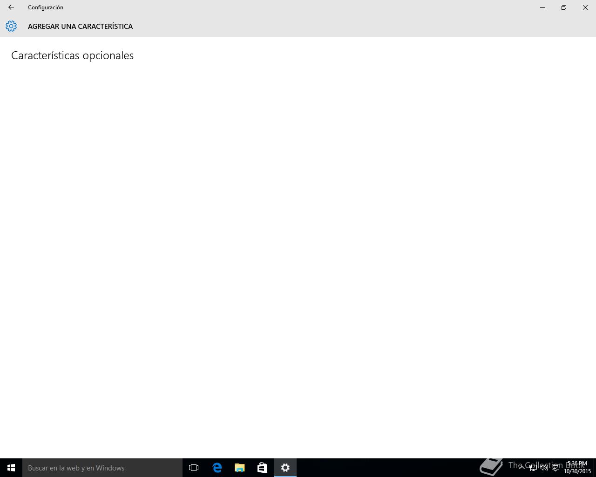Open File Explorer from the taskbar
This screenshot has width=596, height=477.
[x=240, y=468]
